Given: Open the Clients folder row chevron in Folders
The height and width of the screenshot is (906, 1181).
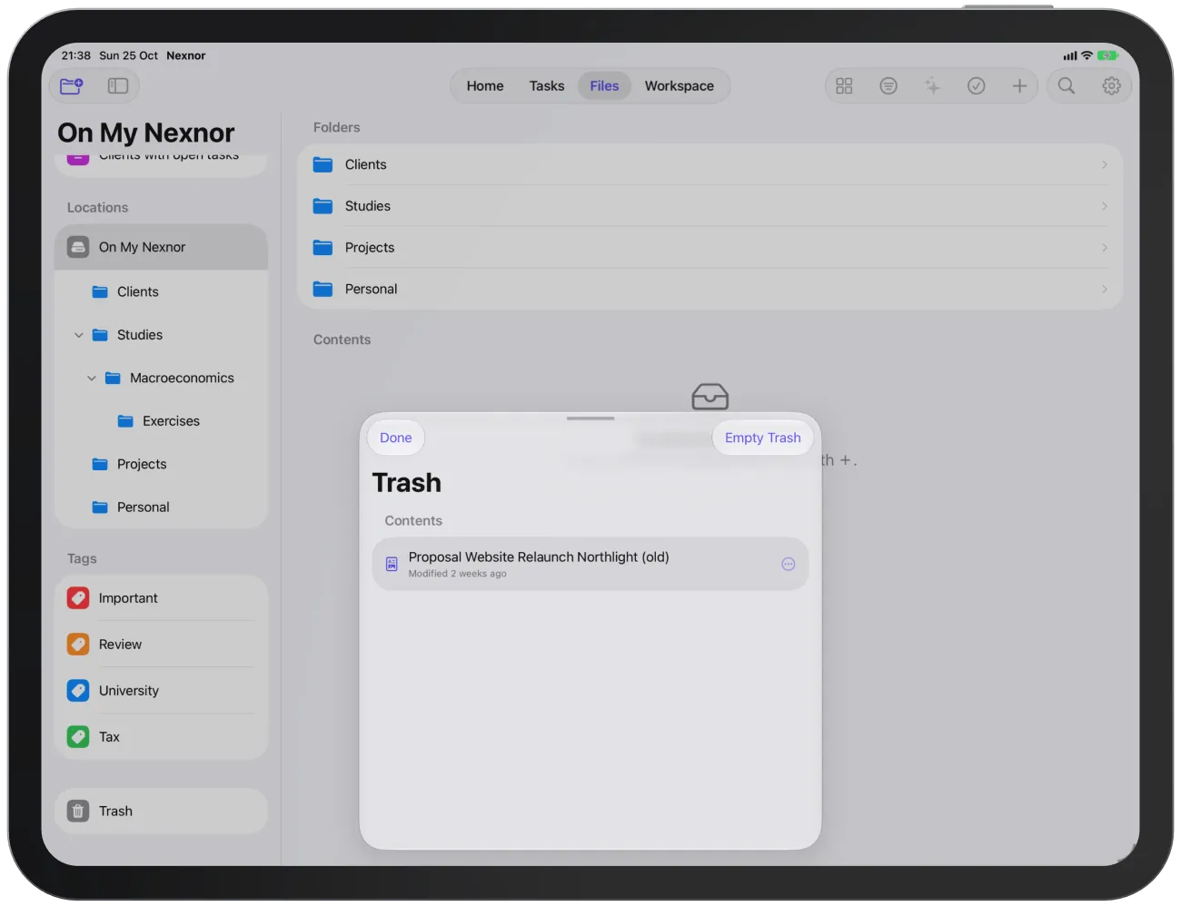Looking at the screenshot, I should coord(1105,165).
